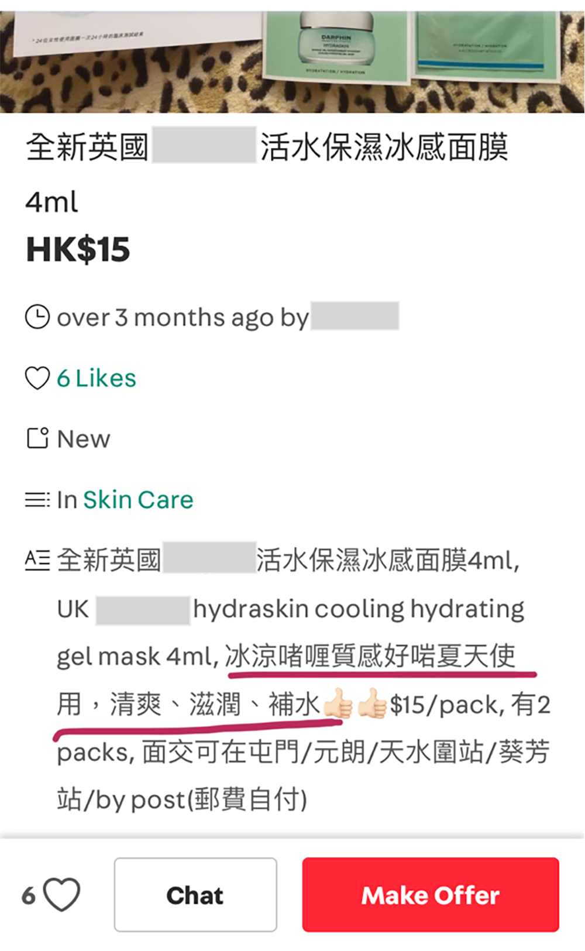This screenshot has width=585, height=951.
Task: Click the HK$15 price text
Action: point(78,250)
